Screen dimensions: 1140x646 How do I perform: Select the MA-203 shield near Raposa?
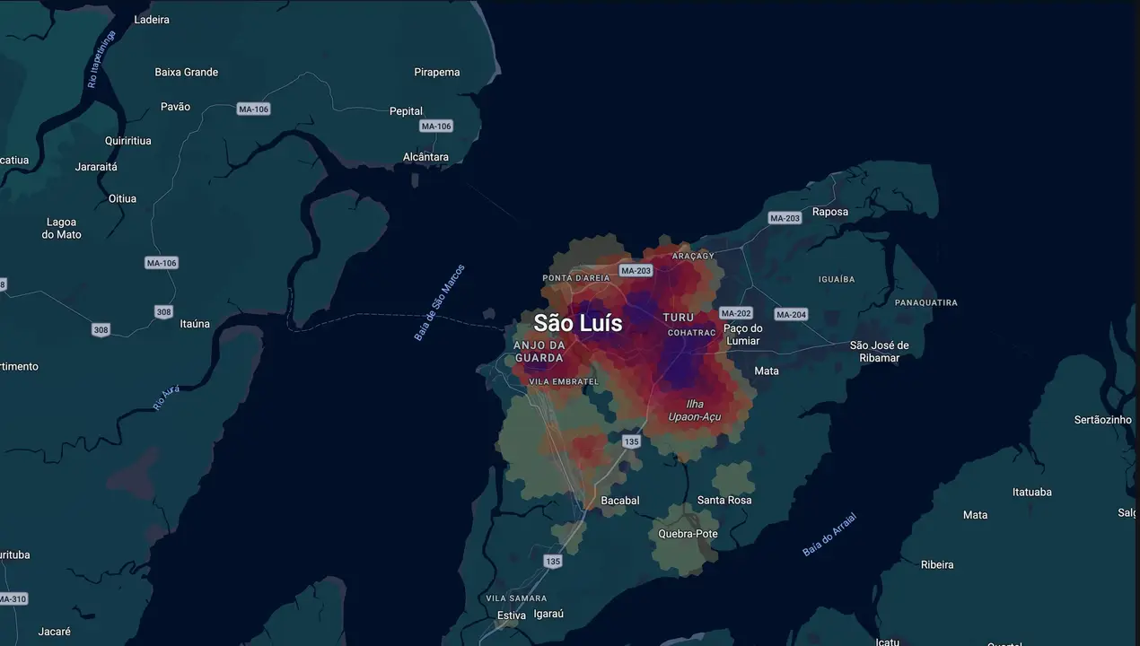(785, 218)
